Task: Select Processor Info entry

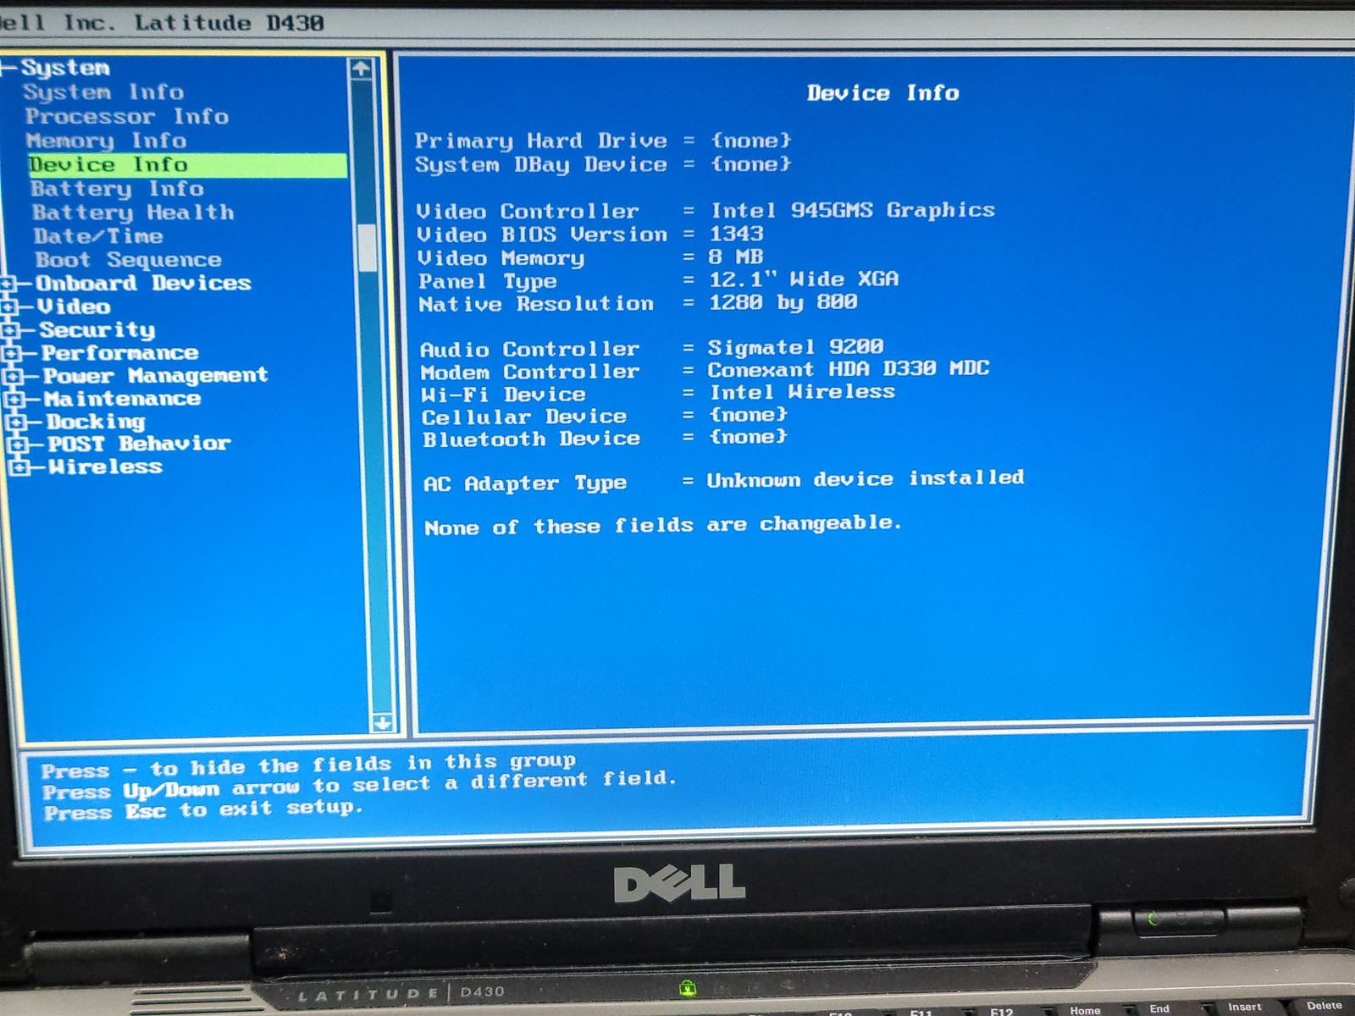Action: click(x=127, y=117)
